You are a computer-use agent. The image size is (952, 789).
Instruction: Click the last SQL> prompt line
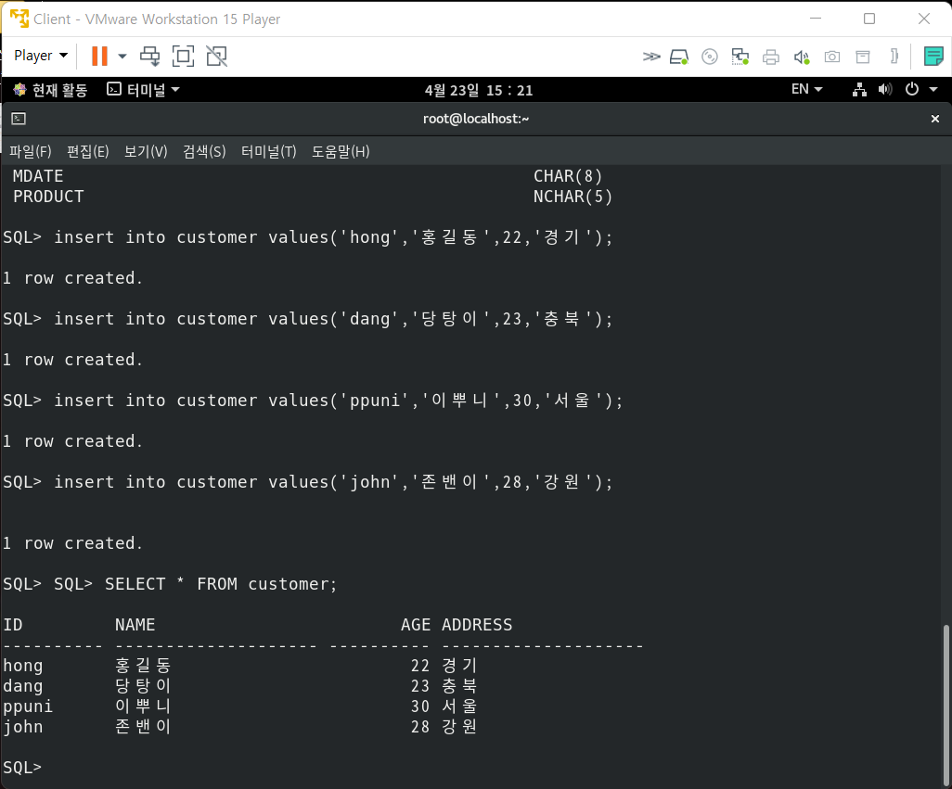click(22, 767)
